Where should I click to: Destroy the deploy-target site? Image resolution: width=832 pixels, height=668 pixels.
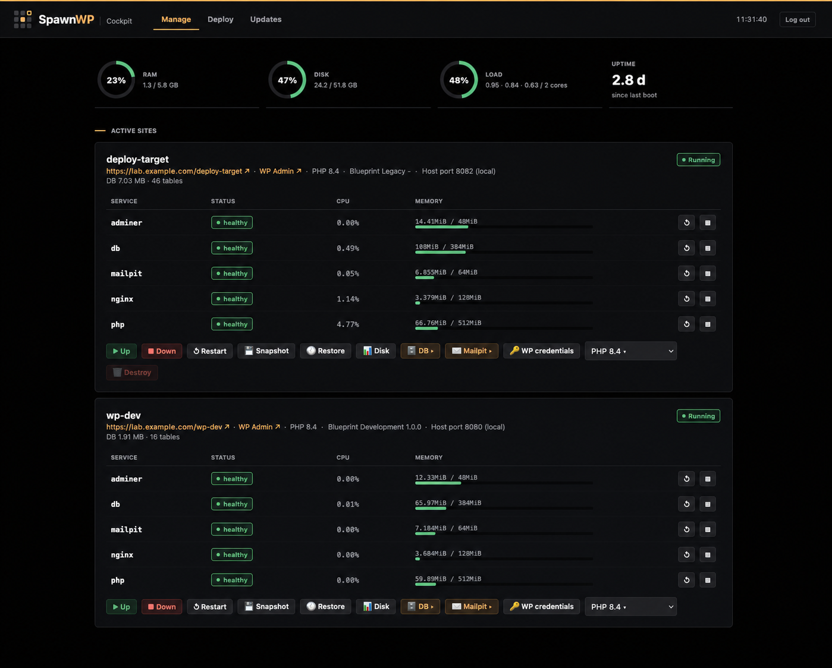(x=132, y=373)
